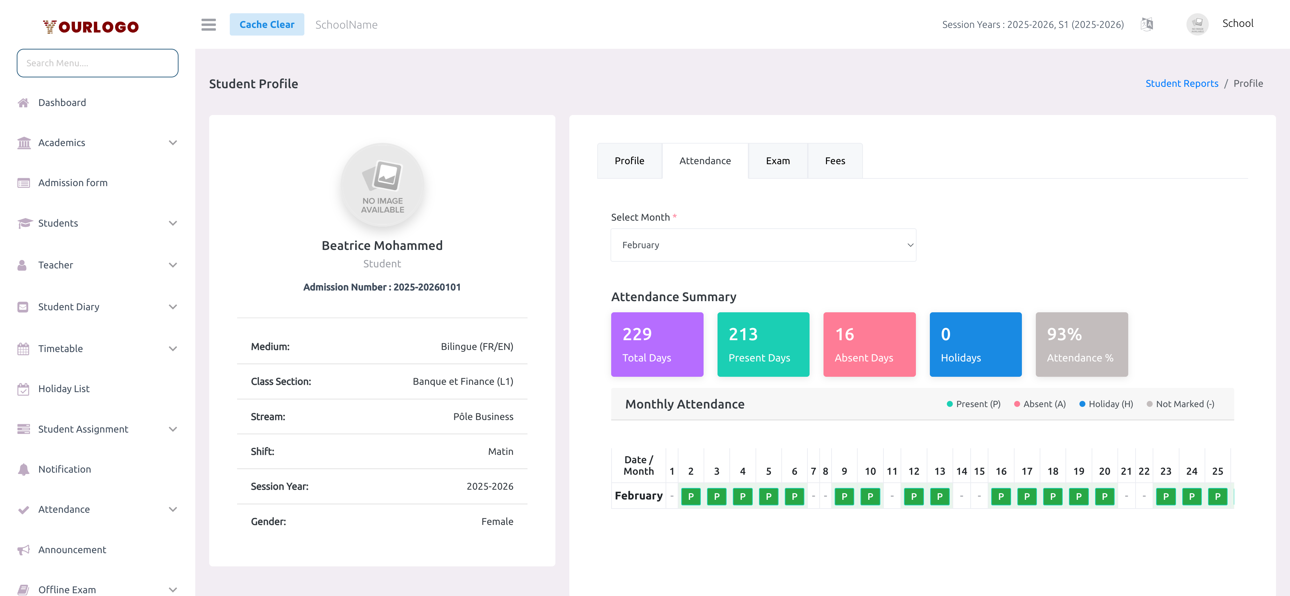Expand the Academics menu chevron
The width and height of the screenshot is (1290, 596).
tap(173, 143)
